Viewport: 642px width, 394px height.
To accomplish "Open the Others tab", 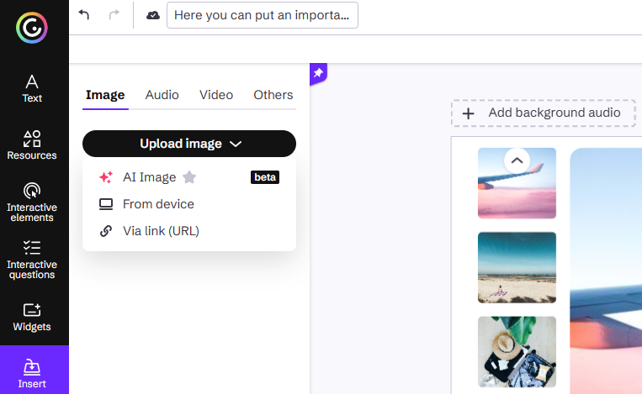I will coord(273,95).
